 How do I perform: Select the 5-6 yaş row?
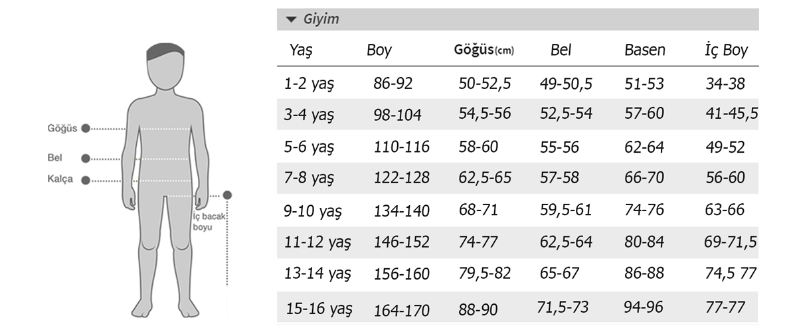(518, 147)
